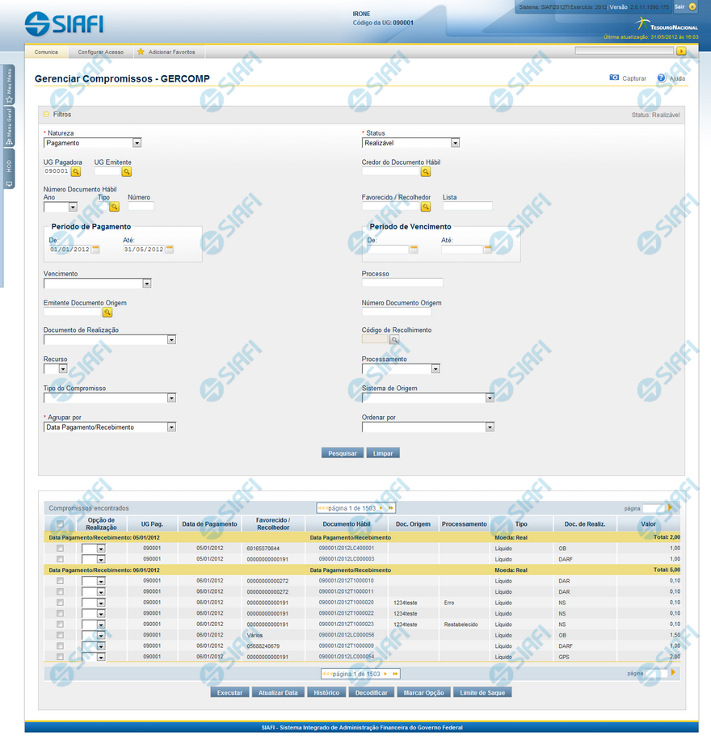Check the select-all checkbox in table header
The image size is (711, 740).
point(60,524)
